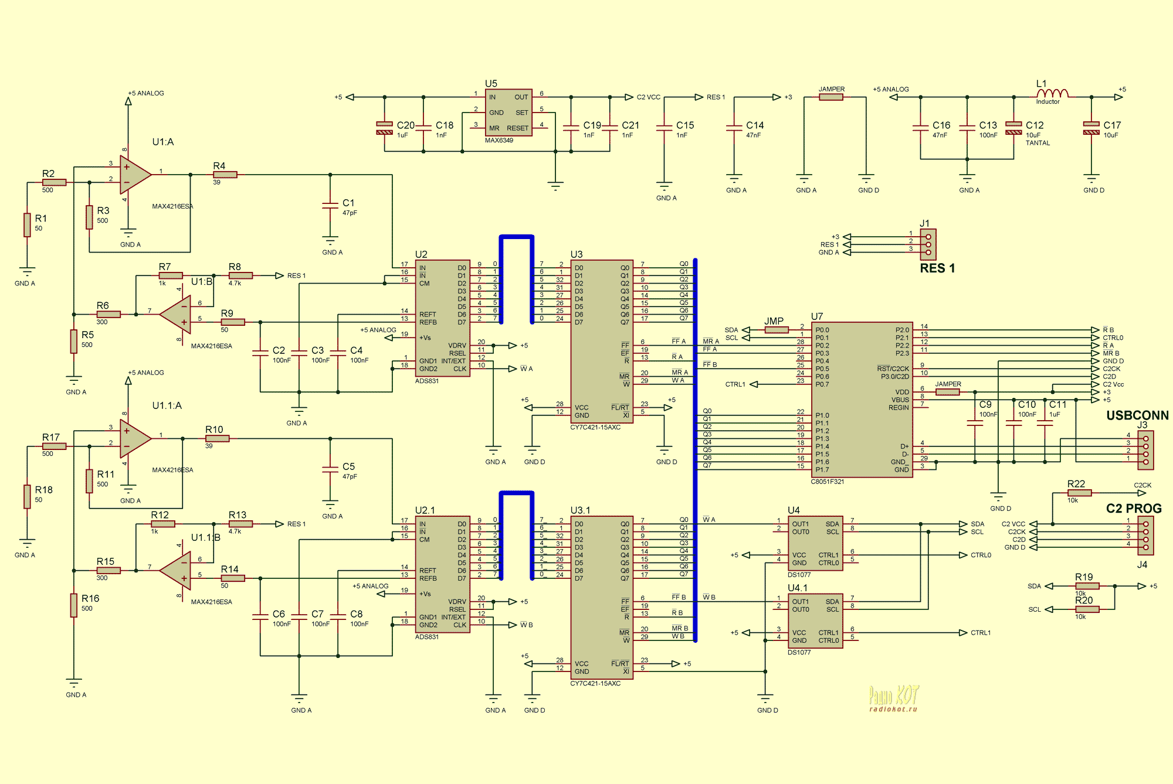This screenshot has width=1173, height=784.
Task: Click the U2 ADS831 ADC chip
Action: coord(443,318)
